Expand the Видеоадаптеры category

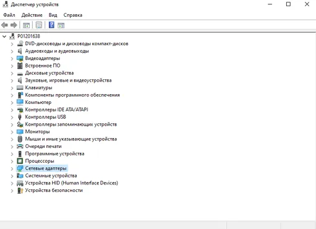(12, 59)
